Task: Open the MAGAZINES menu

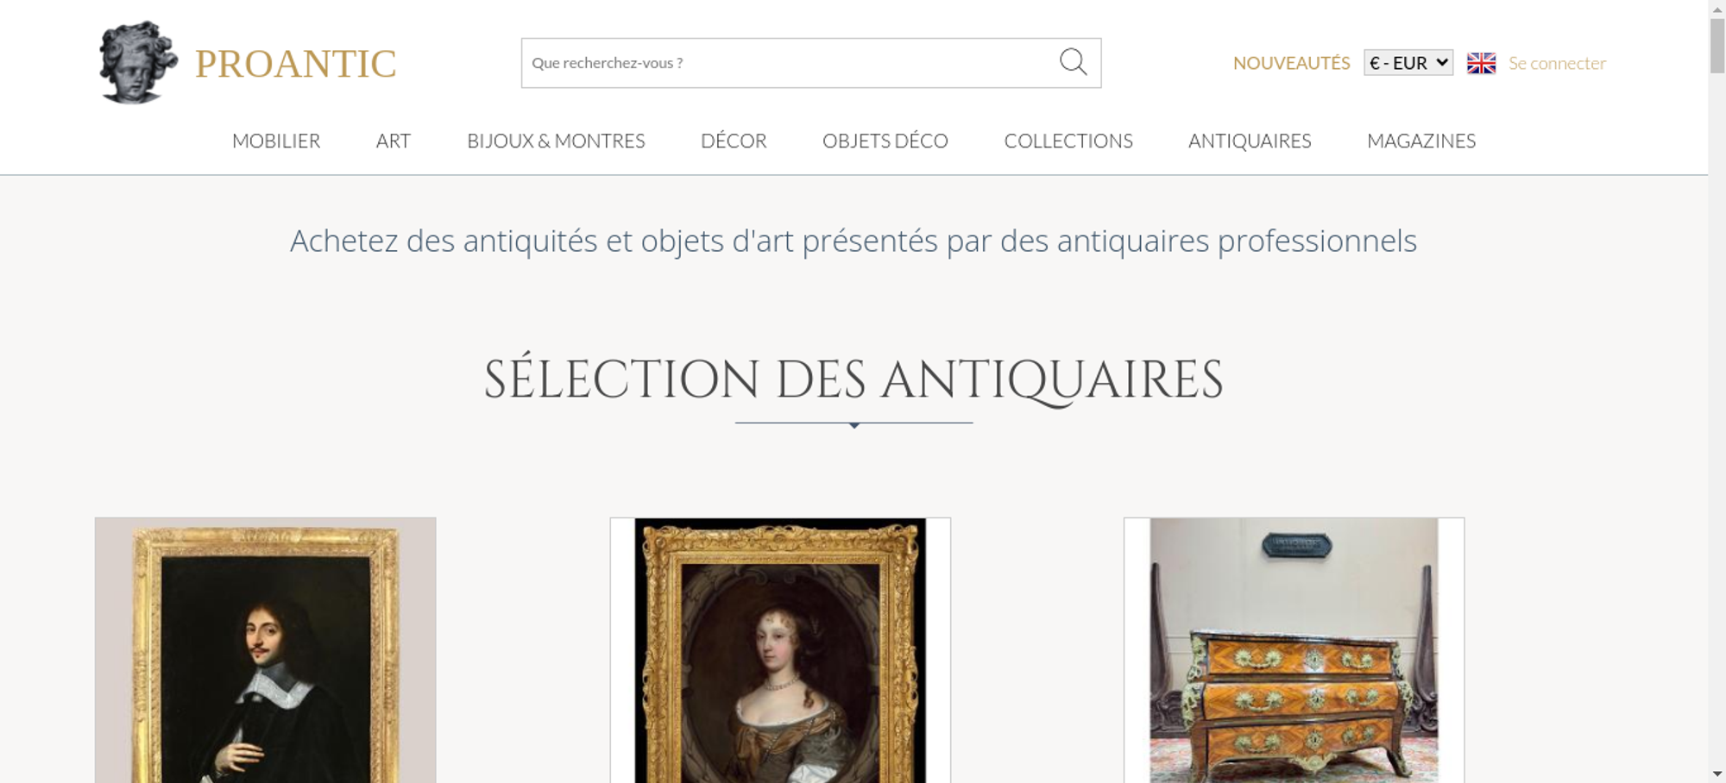Action: [x=1421, y=141]
